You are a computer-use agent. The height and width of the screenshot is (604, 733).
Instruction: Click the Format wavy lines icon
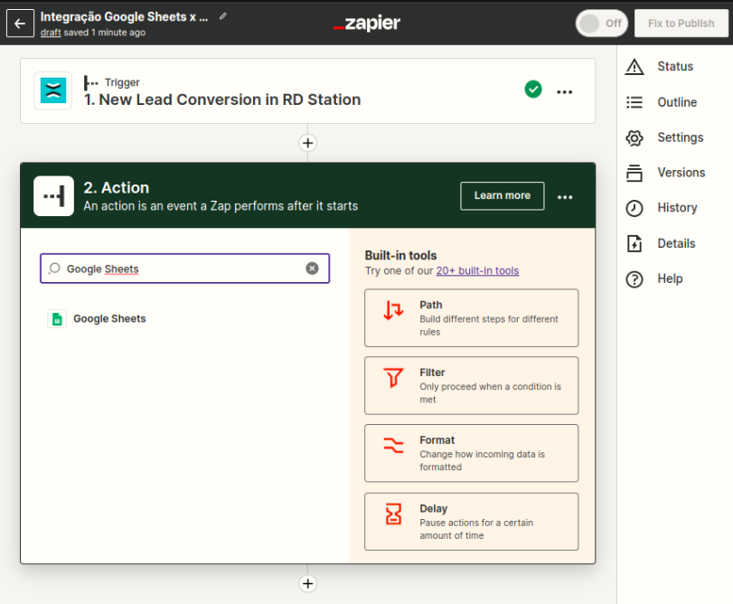[393, 445]
